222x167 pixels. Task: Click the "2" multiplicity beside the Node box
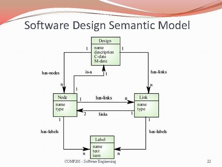(x=85, y=114)
